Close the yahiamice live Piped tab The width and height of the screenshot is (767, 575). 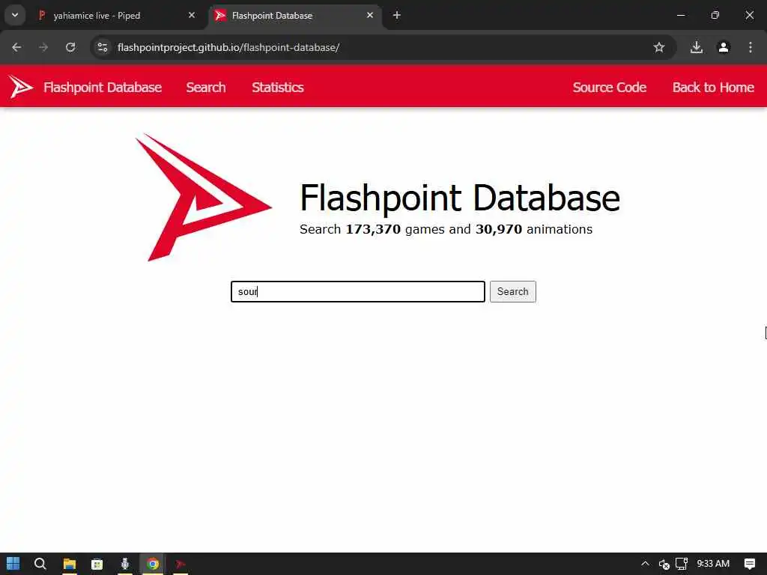[x=192, y=15]
